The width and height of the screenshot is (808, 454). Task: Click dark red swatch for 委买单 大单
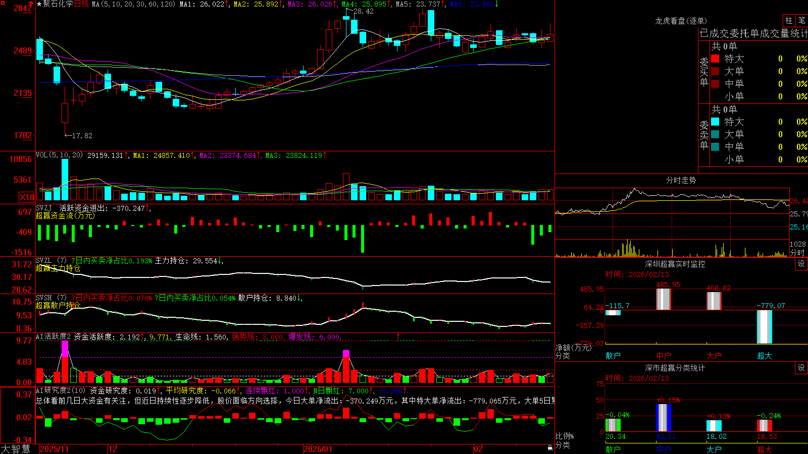click(715, 71)
